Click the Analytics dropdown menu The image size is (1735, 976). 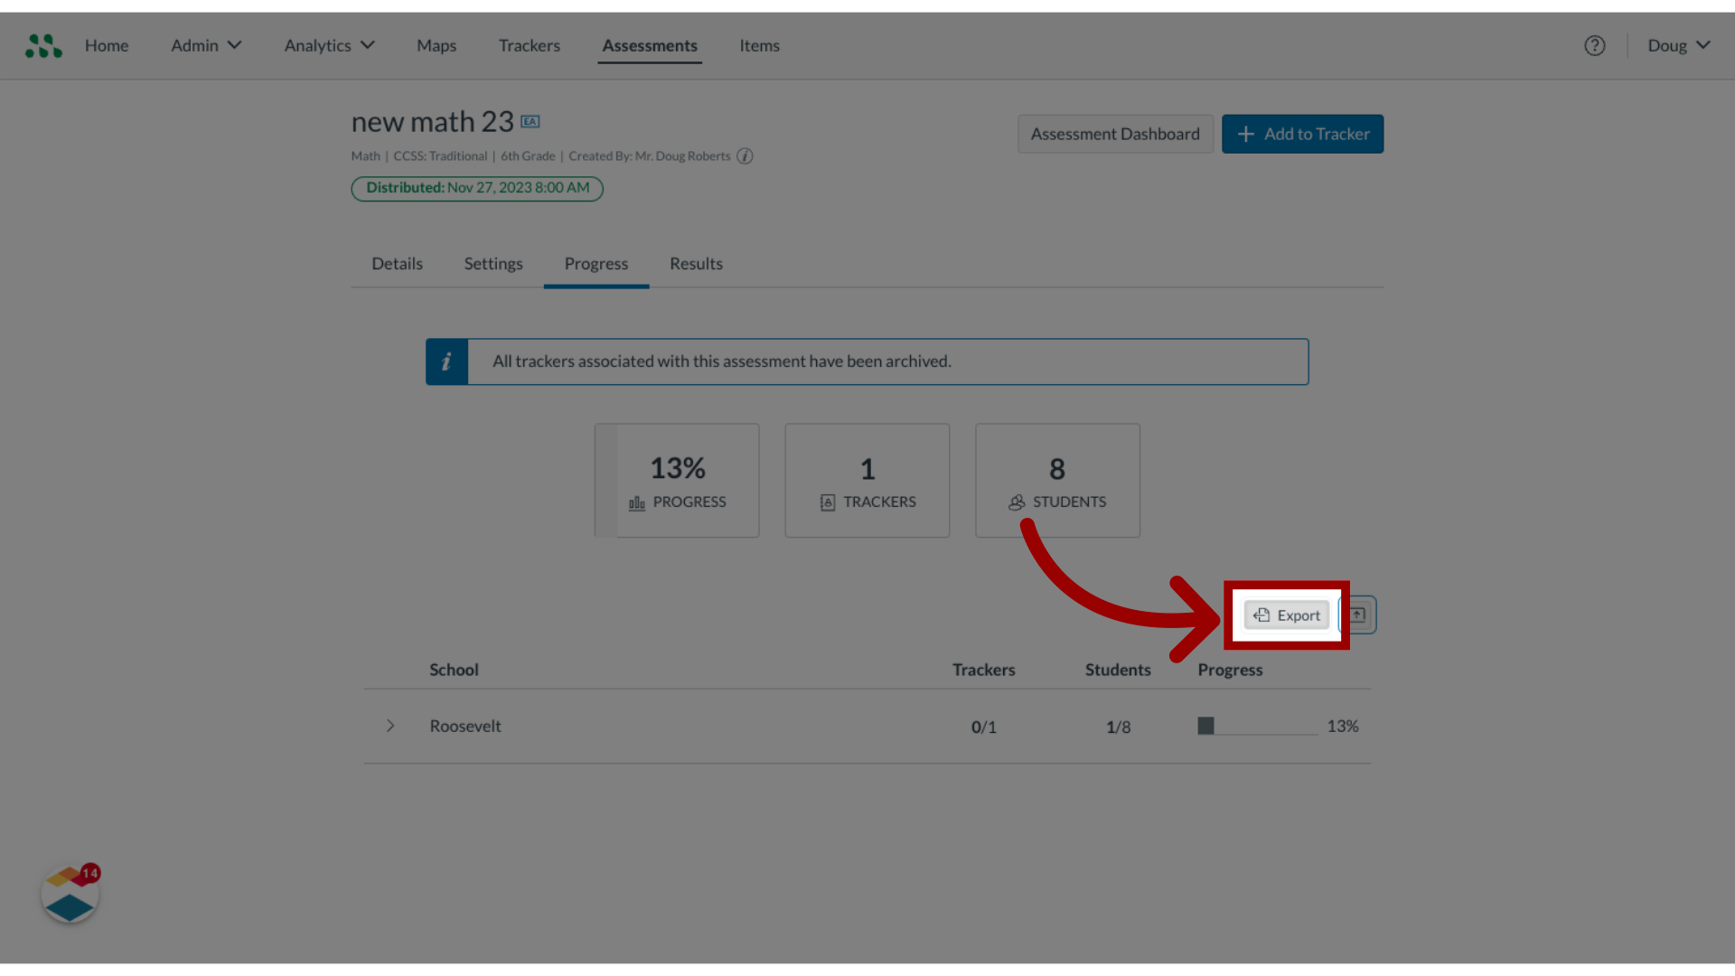coord(328,45)
